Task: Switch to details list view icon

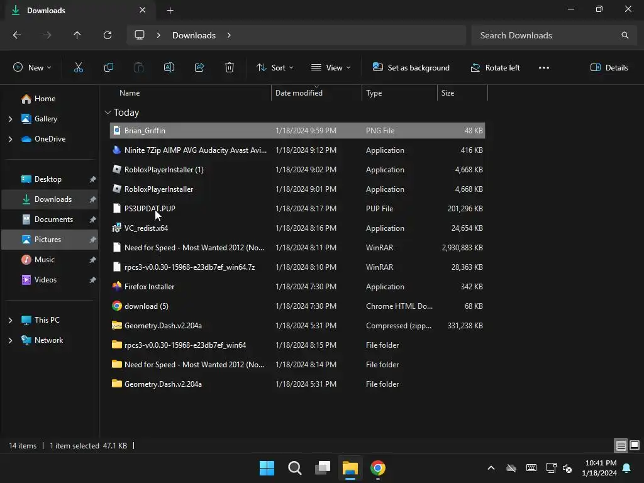Action: click(621, 446)
